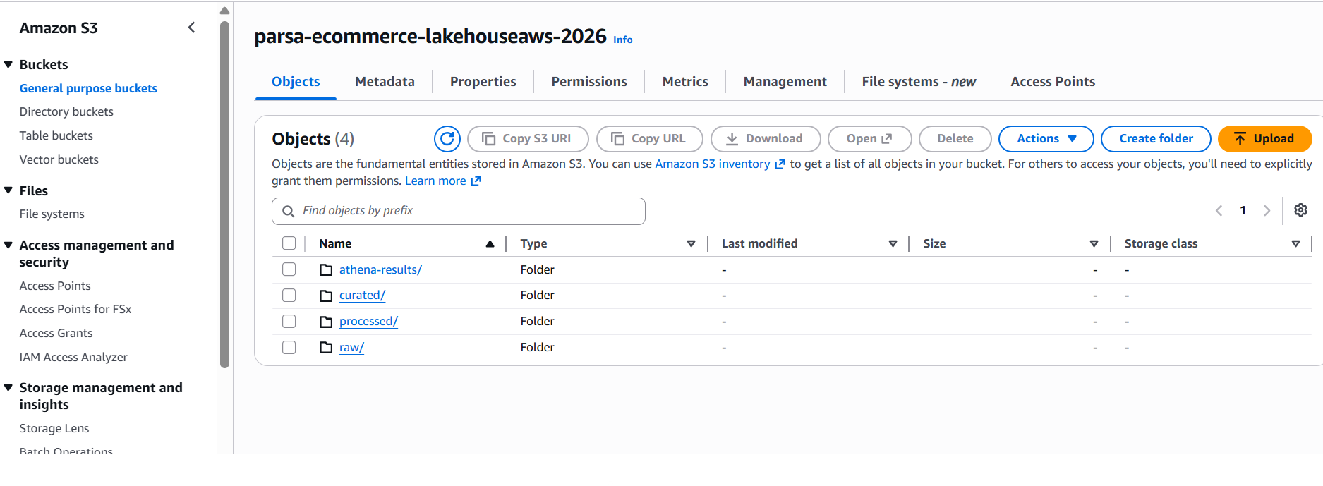Click the folder icon beside processed/
1323x486 pixels.
[x=326, y=322]
